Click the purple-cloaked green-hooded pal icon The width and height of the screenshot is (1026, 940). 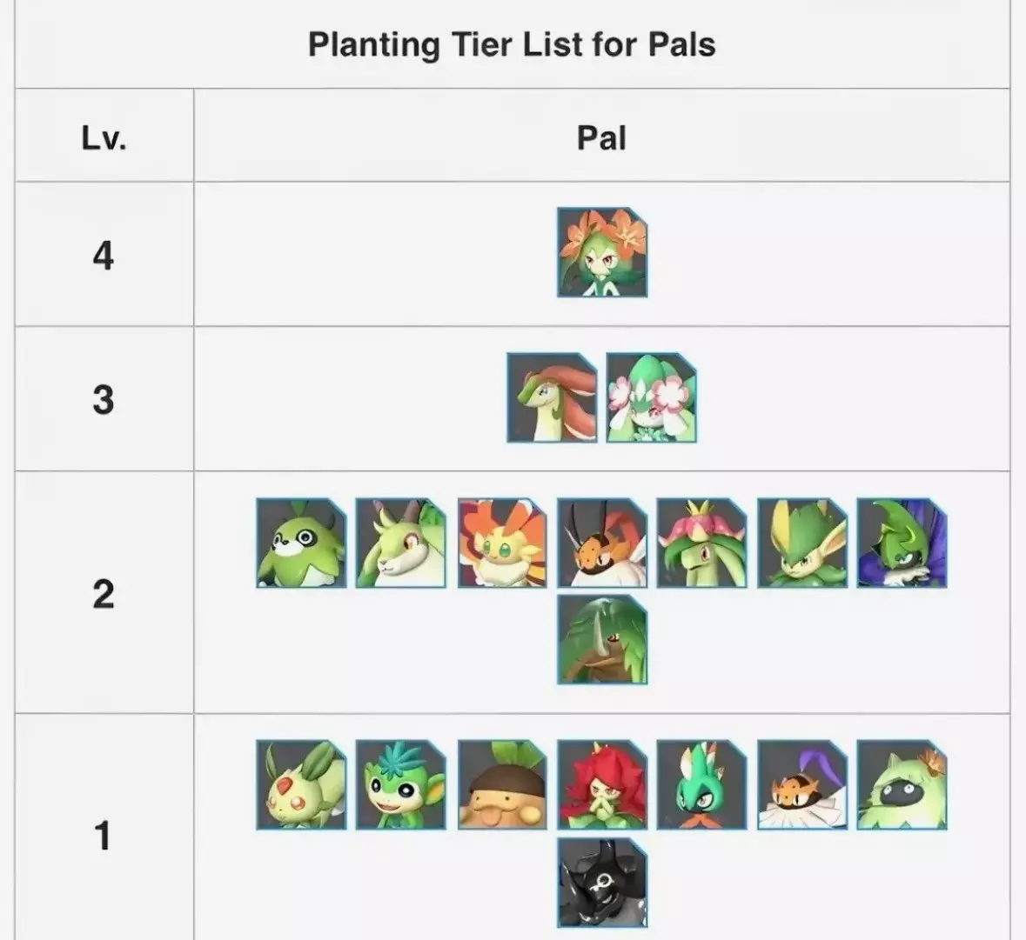[902, 543]
